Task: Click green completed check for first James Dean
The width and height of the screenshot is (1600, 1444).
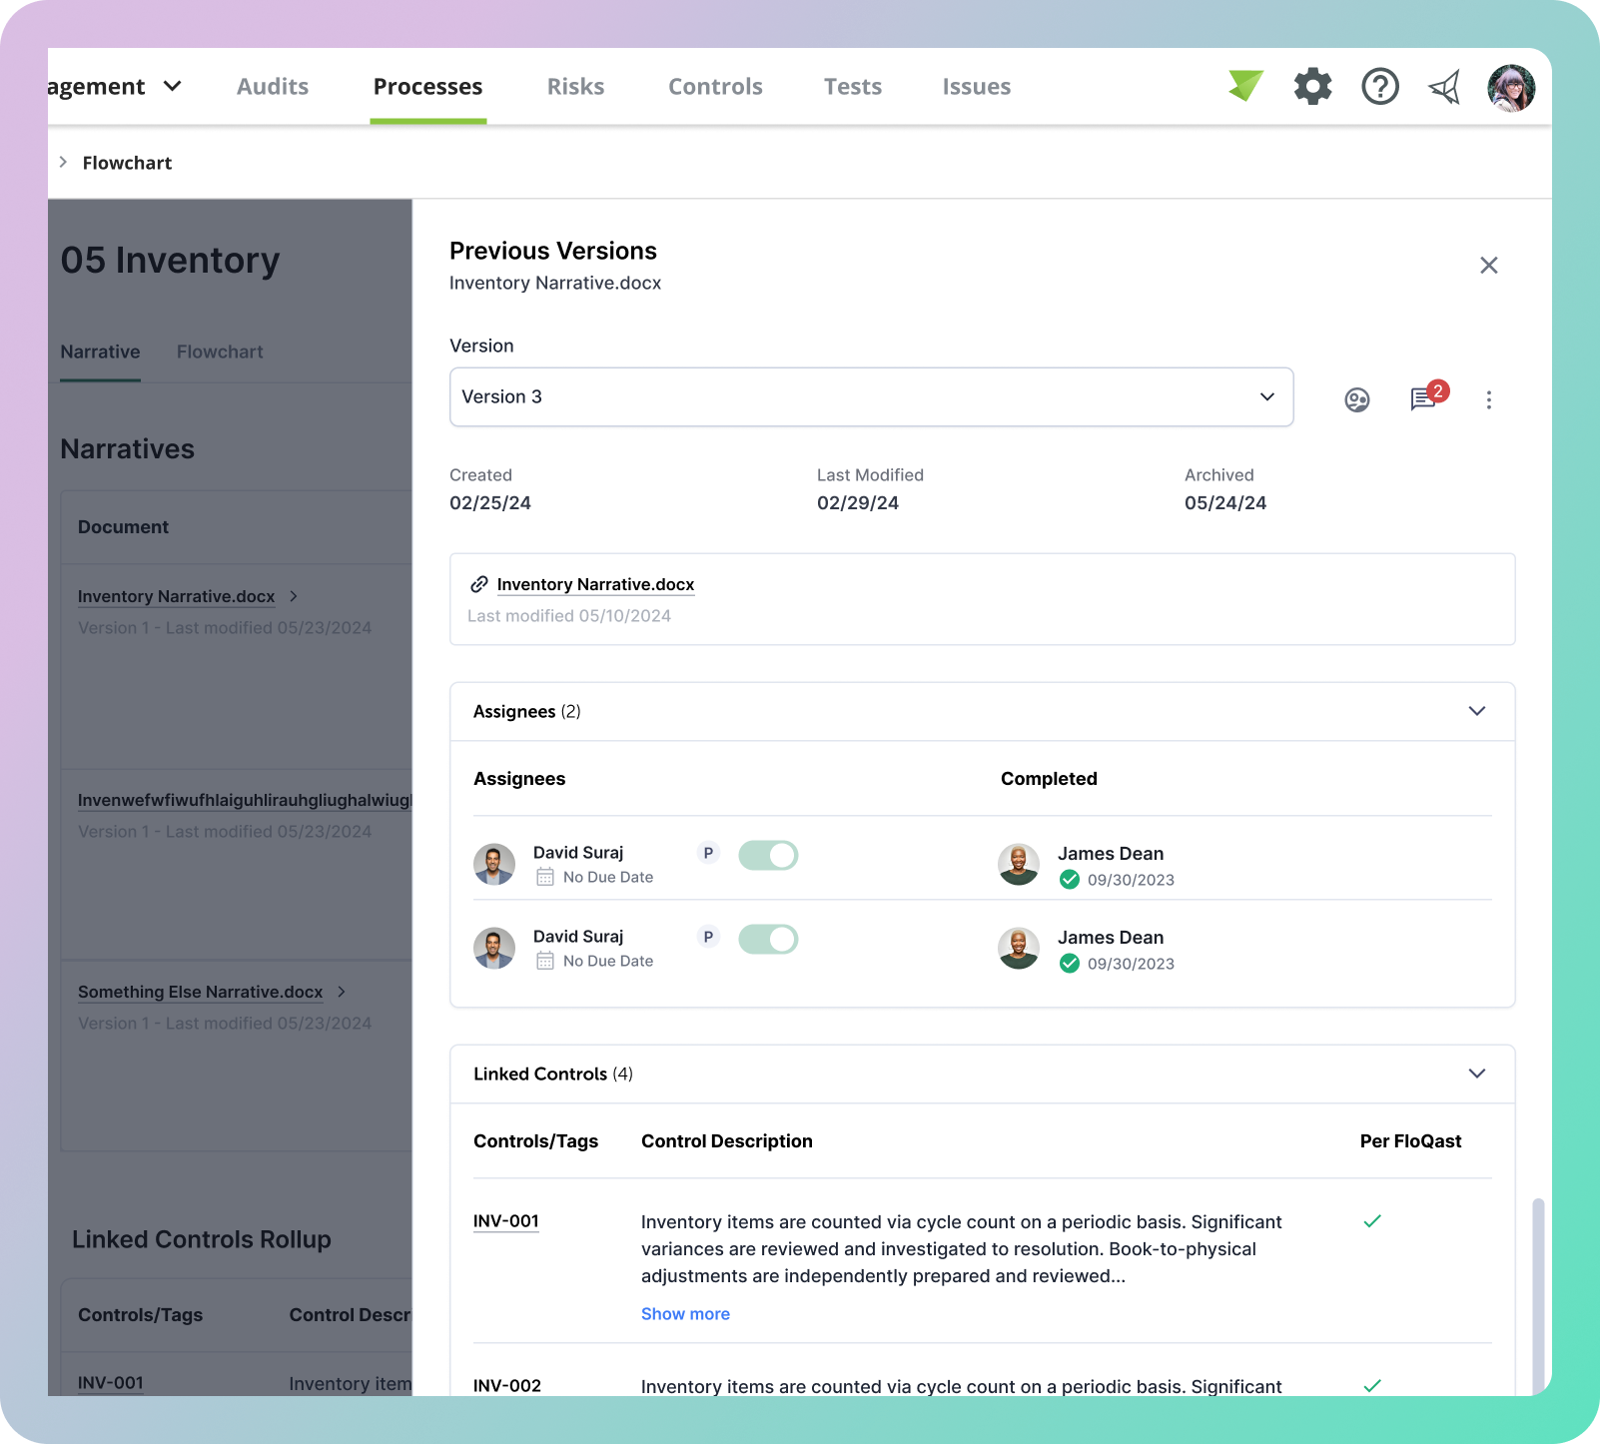Action: click(x=1069, y=880)
